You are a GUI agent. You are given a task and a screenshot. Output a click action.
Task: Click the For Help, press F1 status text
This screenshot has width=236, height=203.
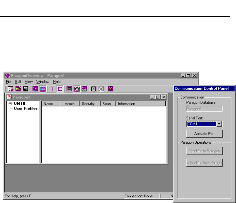click(x=19, y=196)
